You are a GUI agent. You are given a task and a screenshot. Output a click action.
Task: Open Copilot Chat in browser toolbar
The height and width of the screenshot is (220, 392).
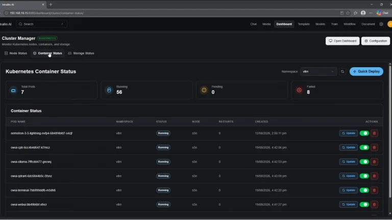tap(382, 13)
